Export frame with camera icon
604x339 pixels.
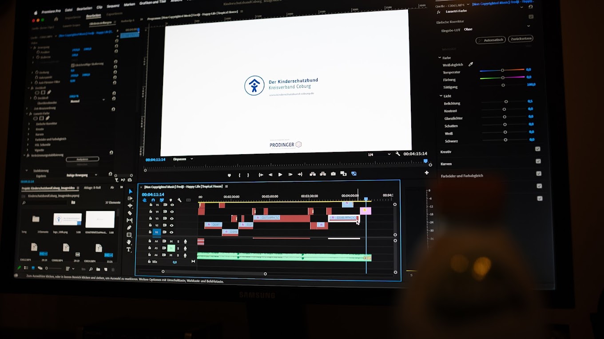[x=333, y=174]
